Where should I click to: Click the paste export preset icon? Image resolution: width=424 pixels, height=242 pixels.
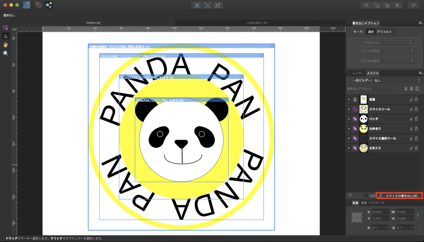[412, 88]
